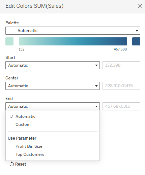This screenshot has height=175, width=145.
Task: Click the Start value field 132,398
Action: point(121,65)
